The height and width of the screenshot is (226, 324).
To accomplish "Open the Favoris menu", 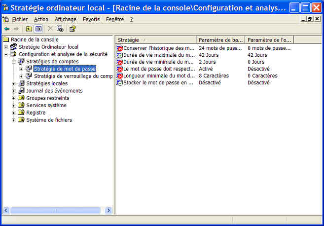I will (x=91, y=19).
